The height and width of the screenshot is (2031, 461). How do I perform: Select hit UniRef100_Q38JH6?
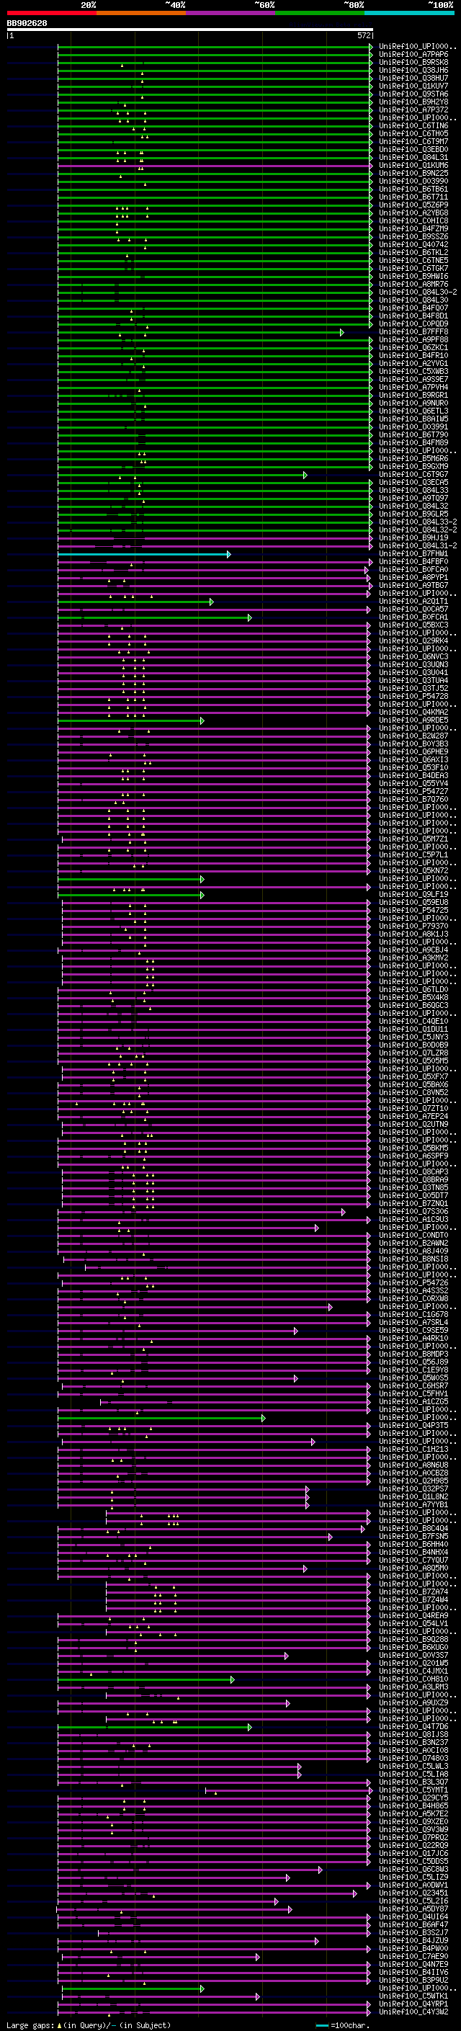pos(413,70)
